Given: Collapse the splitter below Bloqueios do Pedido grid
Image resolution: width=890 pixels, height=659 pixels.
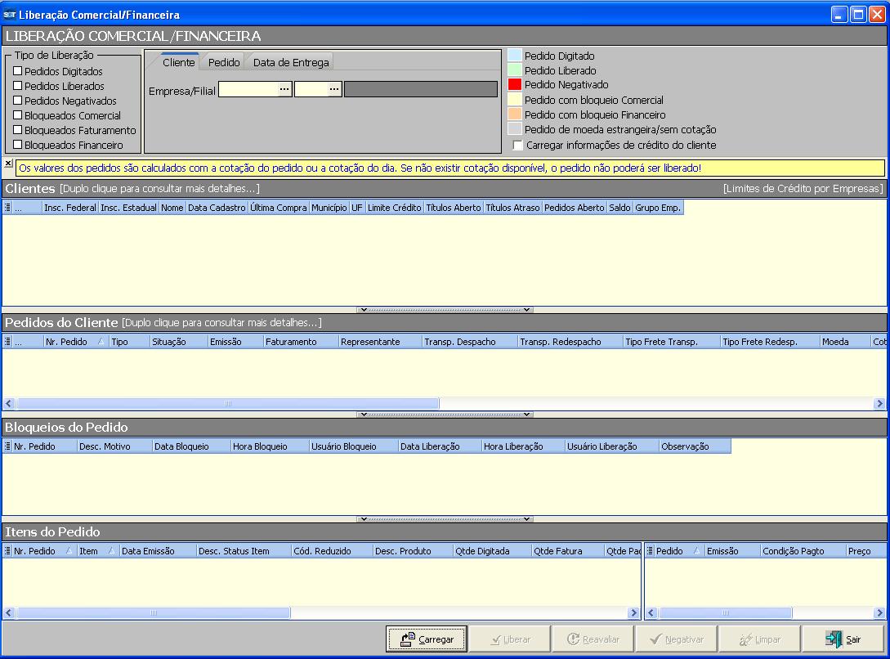Looking at the screenshot, I should 445,519.
